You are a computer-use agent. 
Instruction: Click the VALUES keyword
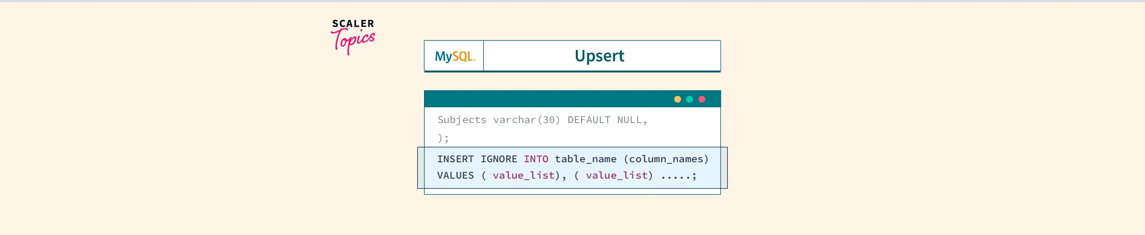(x=455, y=176)
